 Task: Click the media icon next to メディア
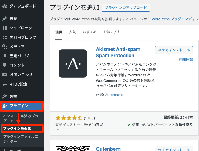(5, 47)
